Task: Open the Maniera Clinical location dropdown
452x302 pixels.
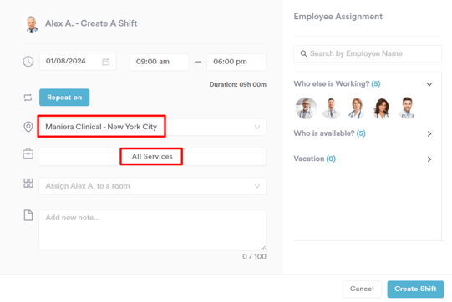Action: (153, 127)
